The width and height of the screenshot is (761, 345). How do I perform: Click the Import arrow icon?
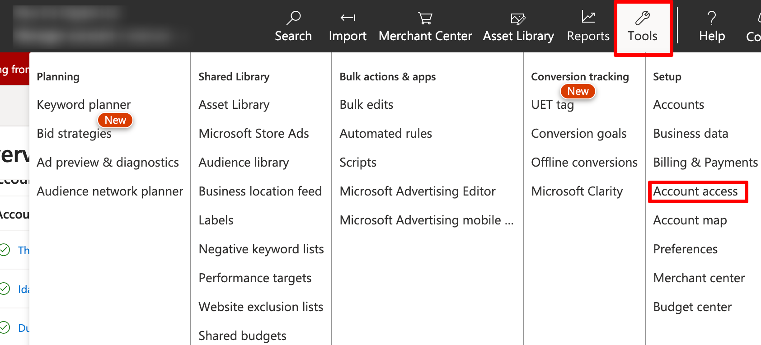pyautogui.click(x=348, y=18)
